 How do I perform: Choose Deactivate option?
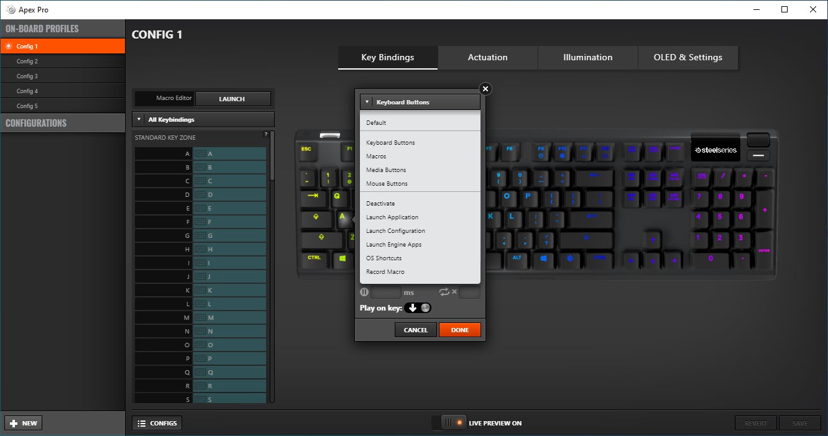coord(380,204)
